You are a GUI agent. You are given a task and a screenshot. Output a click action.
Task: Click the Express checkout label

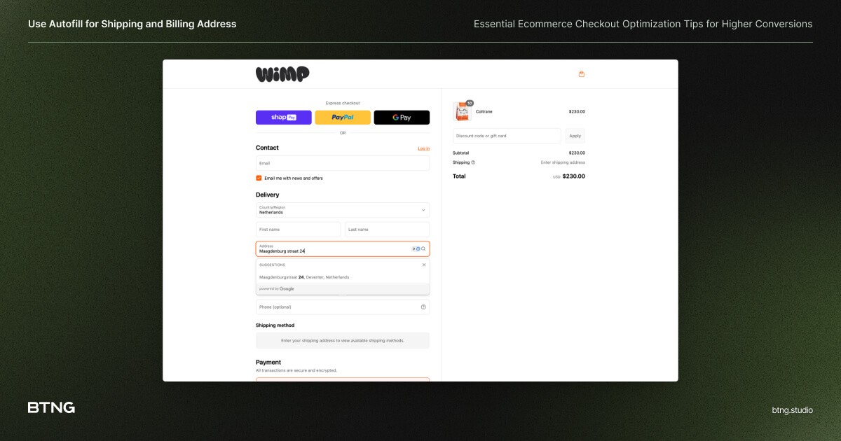pos(343,103)
